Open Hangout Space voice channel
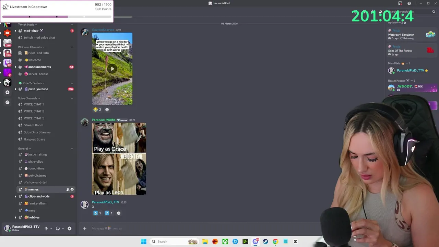Image resolution: width=439 pixels, height=247 pixels. coord(46,139)
